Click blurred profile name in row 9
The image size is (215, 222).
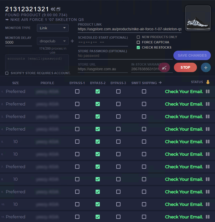click(47, 192)
